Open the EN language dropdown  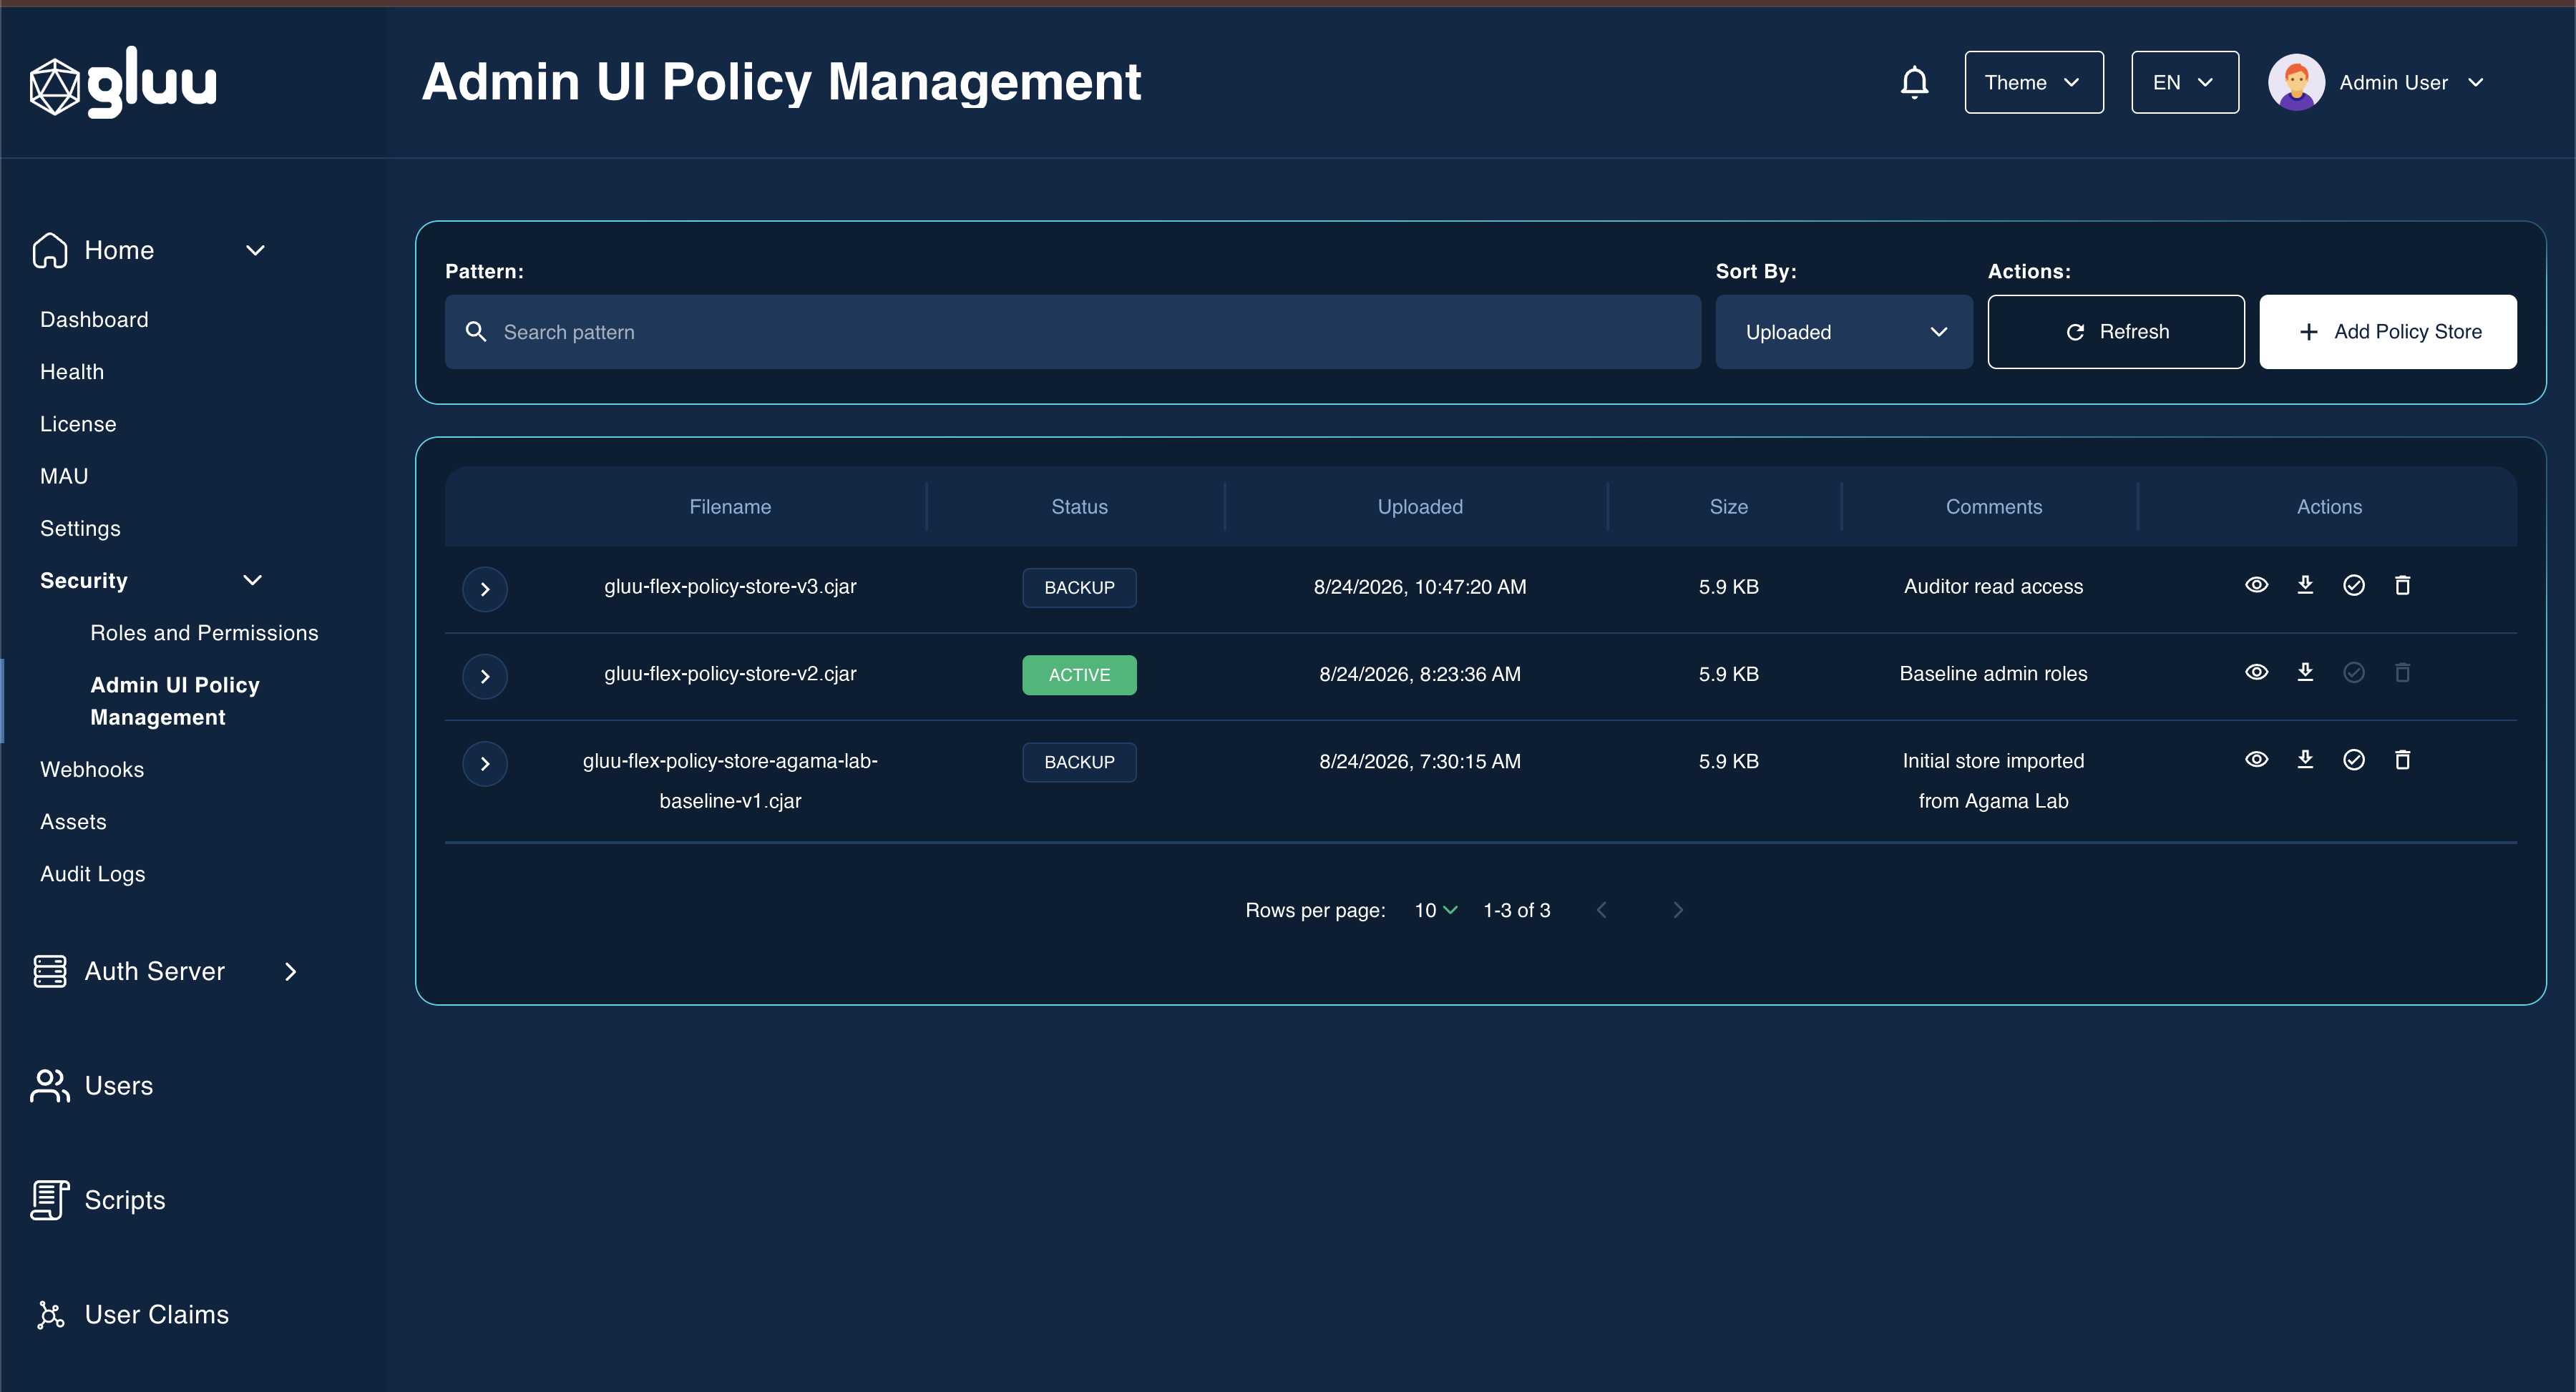(x=2184, y=82)
